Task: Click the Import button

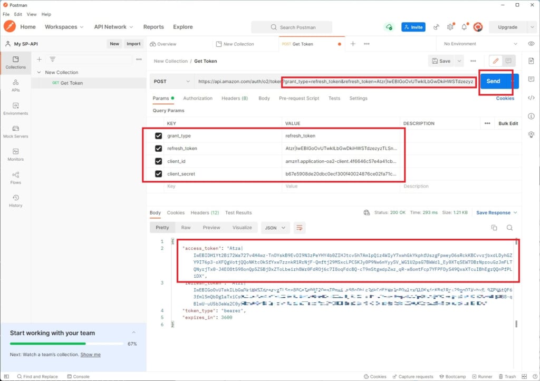Action: pos(133,44)
